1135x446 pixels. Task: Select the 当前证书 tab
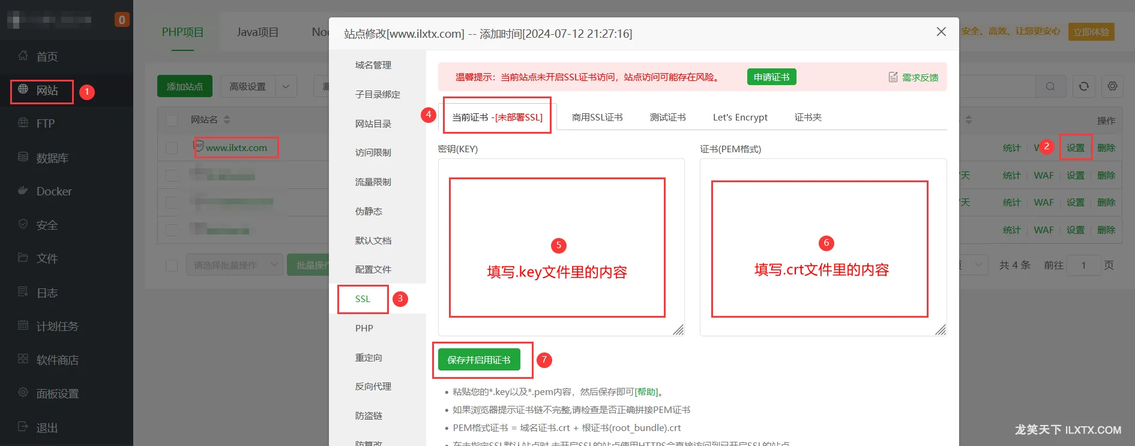point(497,117)
